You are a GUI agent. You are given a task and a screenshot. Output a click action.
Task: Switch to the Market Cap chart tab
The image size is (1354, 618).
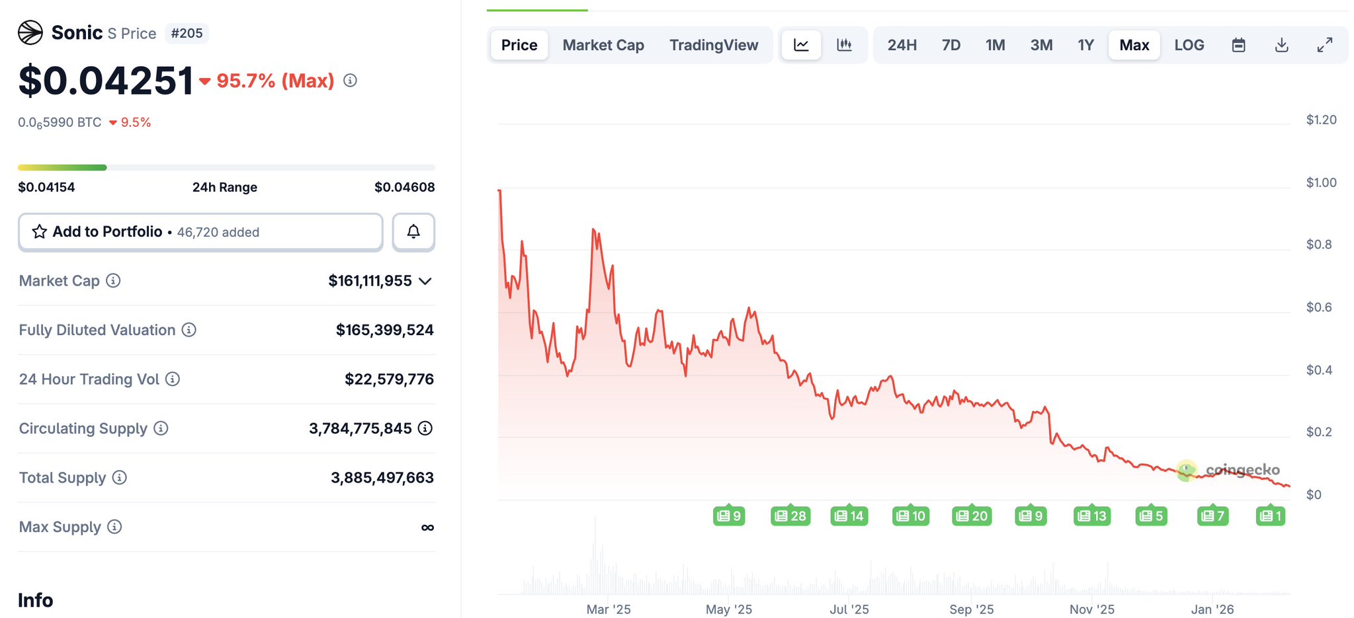click(x=603, y=45)
